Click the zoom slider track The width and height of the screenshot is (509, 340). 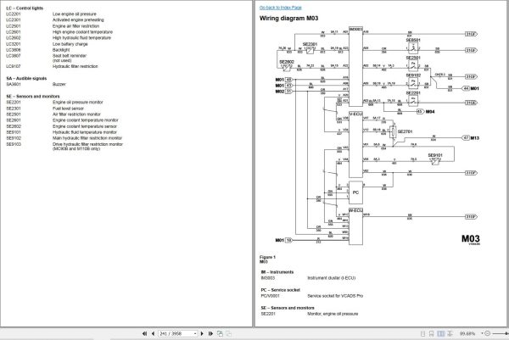(501, 333)
